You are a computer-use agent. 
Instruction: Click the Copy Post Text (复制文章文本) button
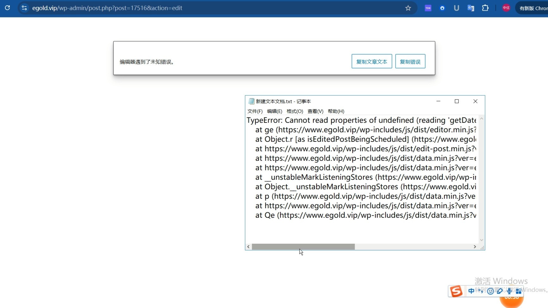click(x=372, y=61)
